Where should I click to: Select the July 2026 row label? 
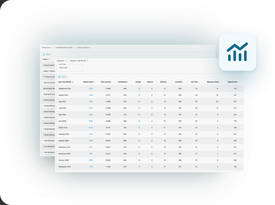pyautogui.click(x=62, y=102)
